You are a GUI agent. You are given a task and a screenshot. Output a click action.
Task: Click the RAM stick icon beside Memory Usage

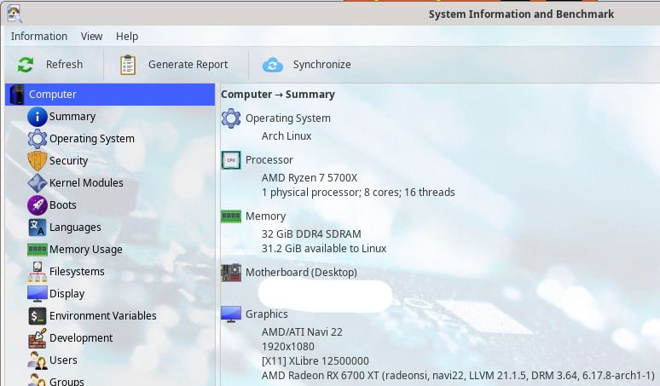pyautogui.click(x=38, y=250)
